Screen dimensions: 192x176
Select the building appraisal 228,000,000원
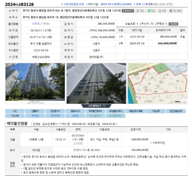[x=140, y=139]
